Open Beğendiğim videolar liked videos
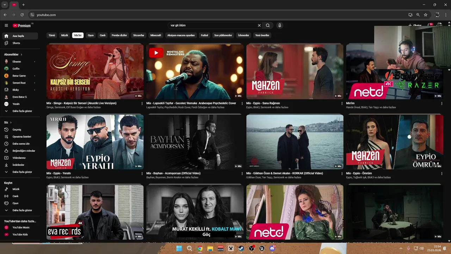Screen dimensions: 451x254 tap(20, 151)
